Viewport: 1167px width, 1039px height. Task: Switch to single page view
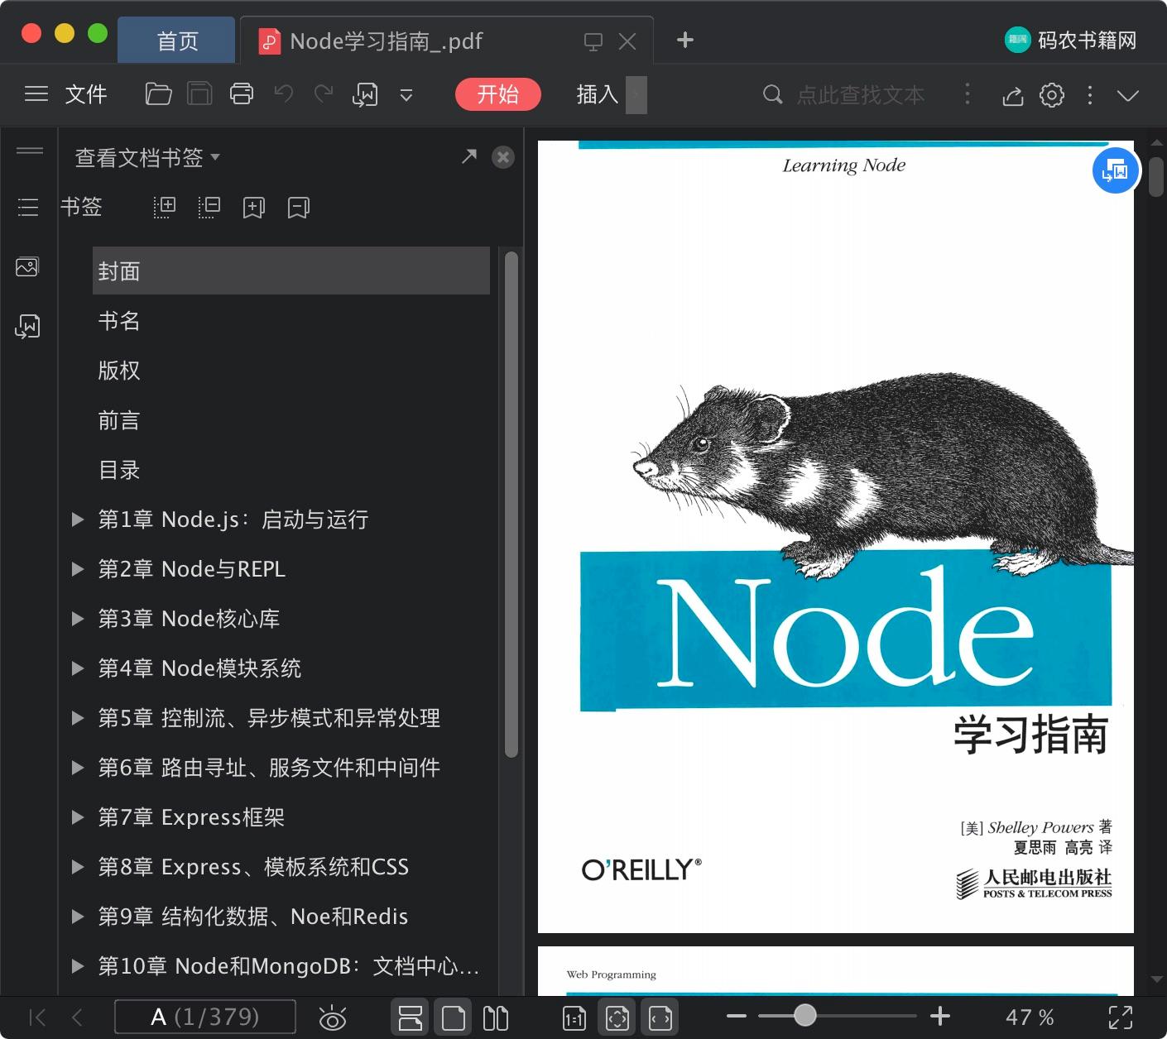click(x=453, y=1017)
